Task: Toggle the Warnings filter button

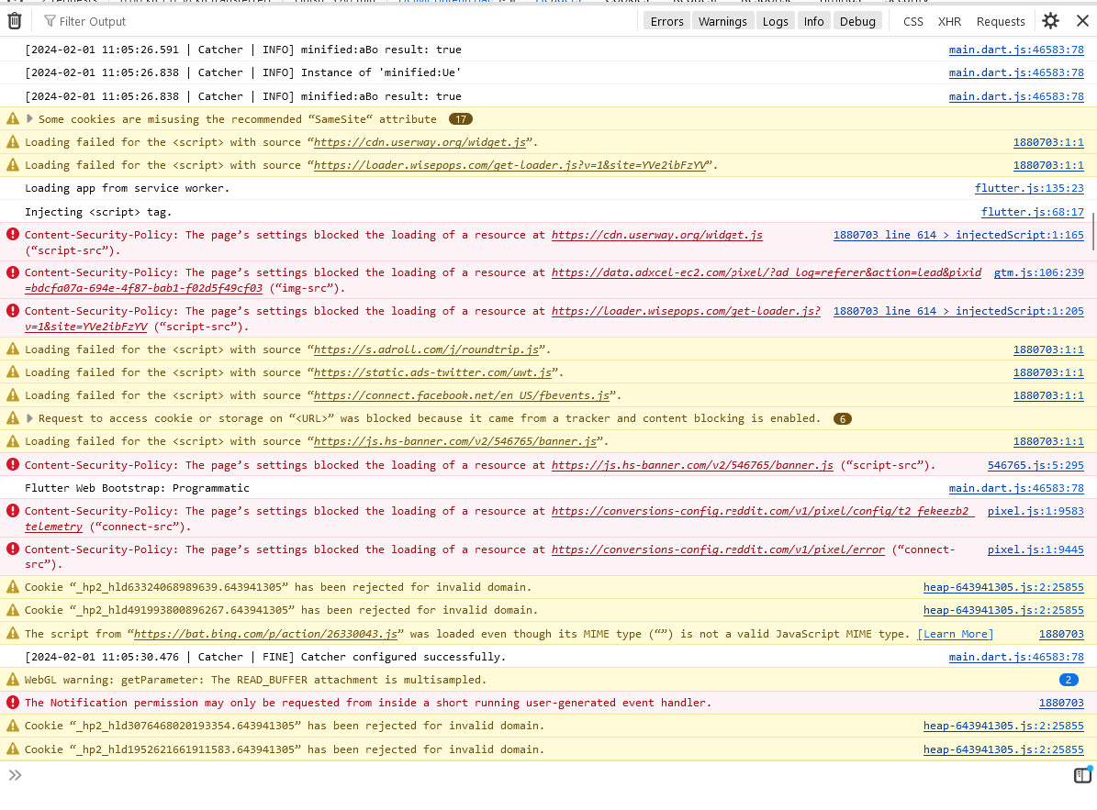Action: tap(722, 21)
